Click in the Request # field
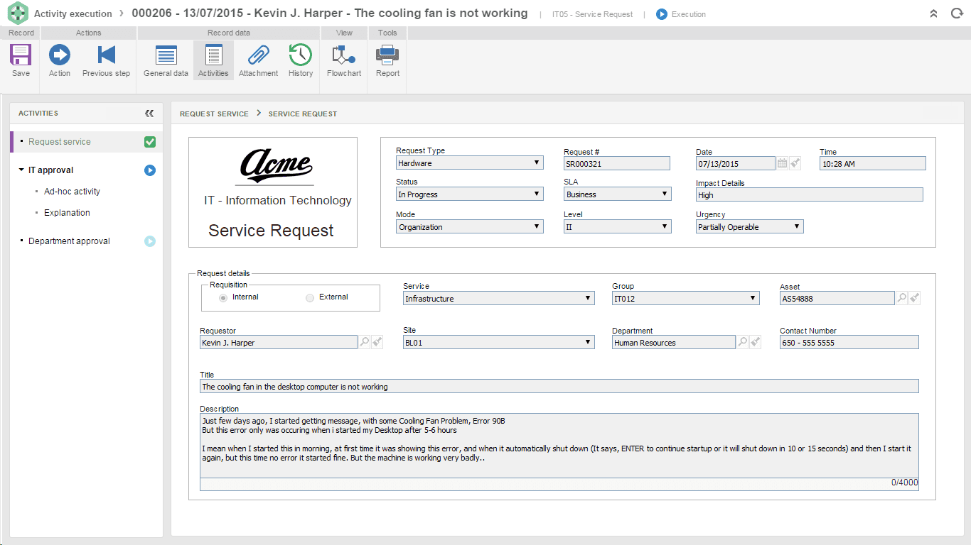 pyautogui.click(x=617, y=163)
